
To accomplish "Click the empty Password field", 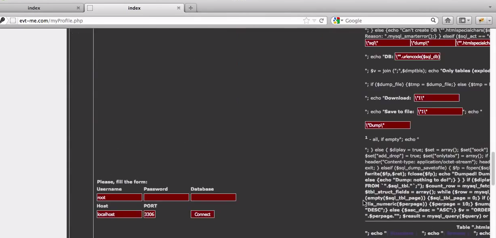I will [166, 197].
